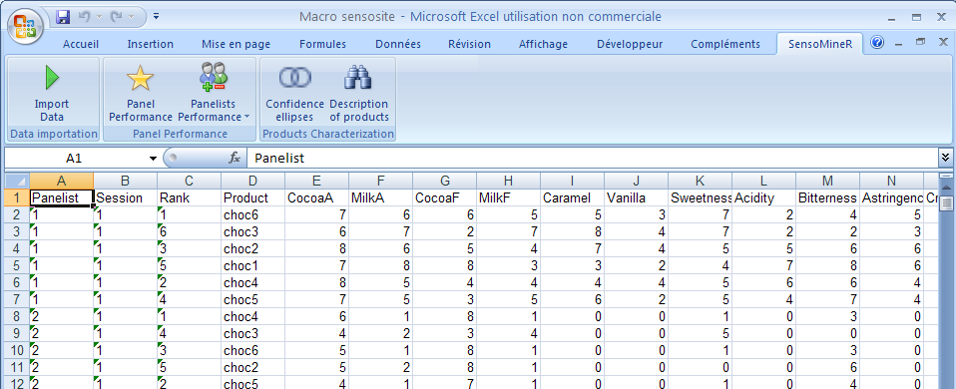Select column D header

coord(253,181)
